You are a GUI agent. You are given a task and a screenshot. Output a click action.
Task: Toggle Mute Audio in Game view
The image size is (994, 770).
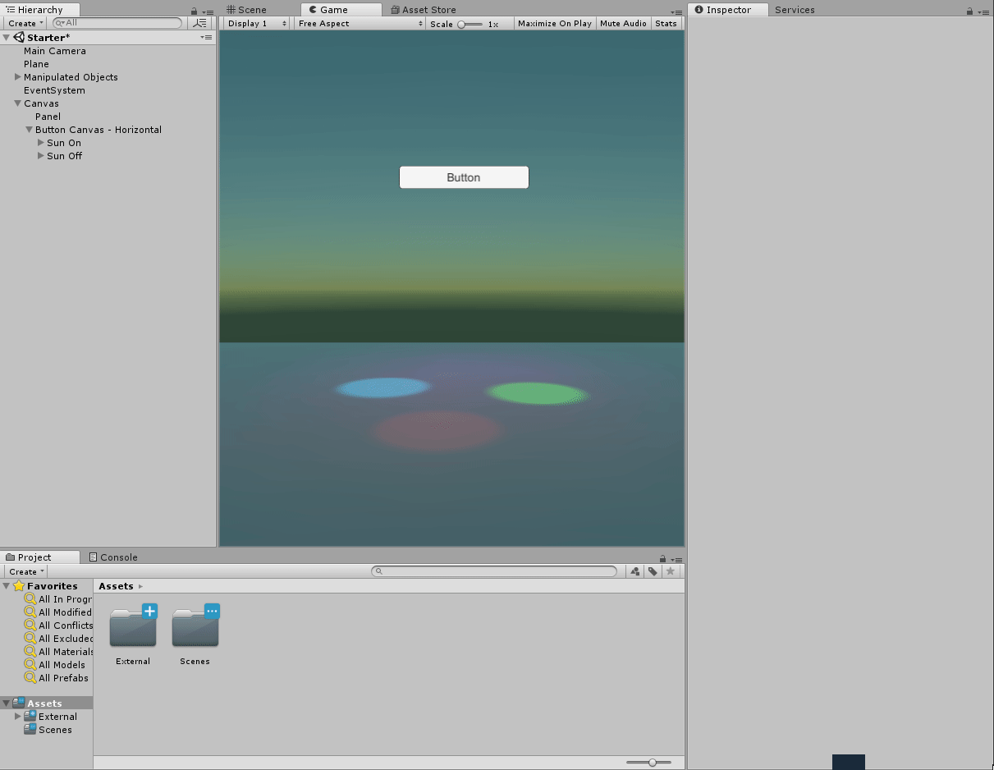623,24
